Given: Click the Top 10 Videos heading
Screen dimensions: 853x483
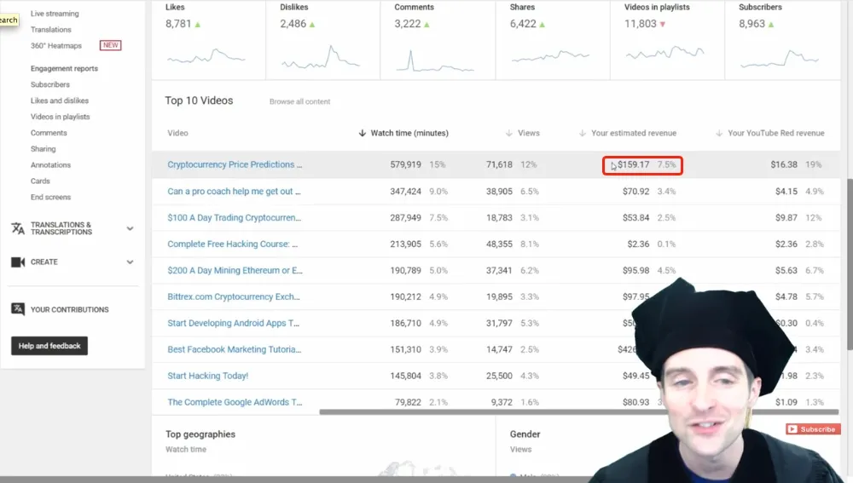Looking at the screenshot, I should tap(199, 101).
